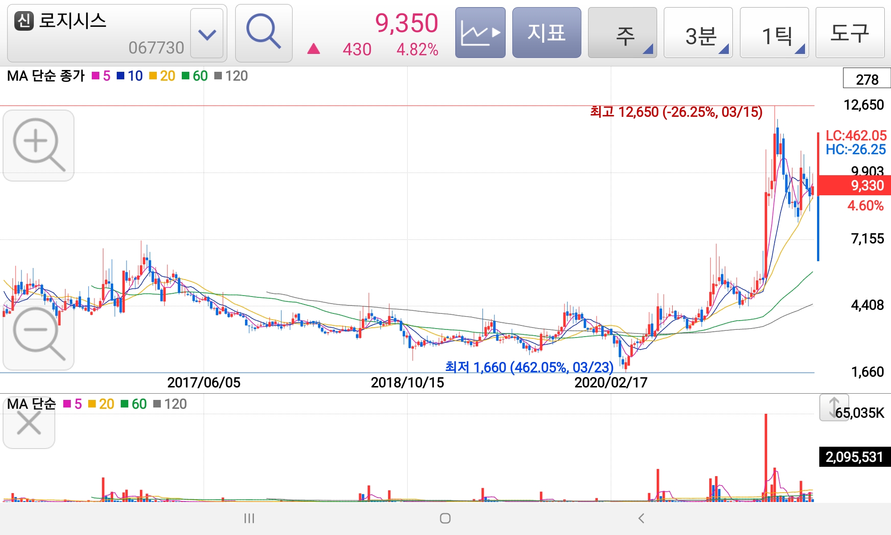The height and width of the screenshot is (535, 891).
Task: Click the magenta 5 MA legend swatch
Action: click(96, 76)
